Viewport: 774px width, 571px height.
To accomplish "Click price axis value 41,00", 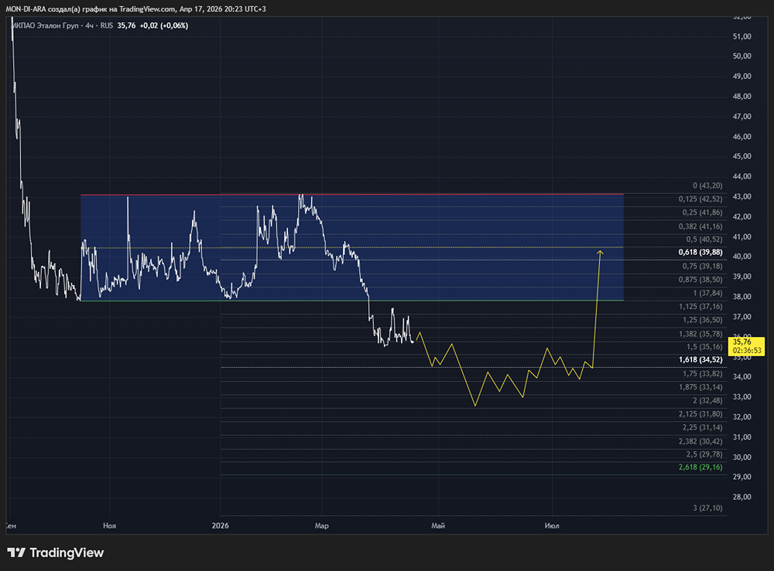I will [x=742, y=237].
